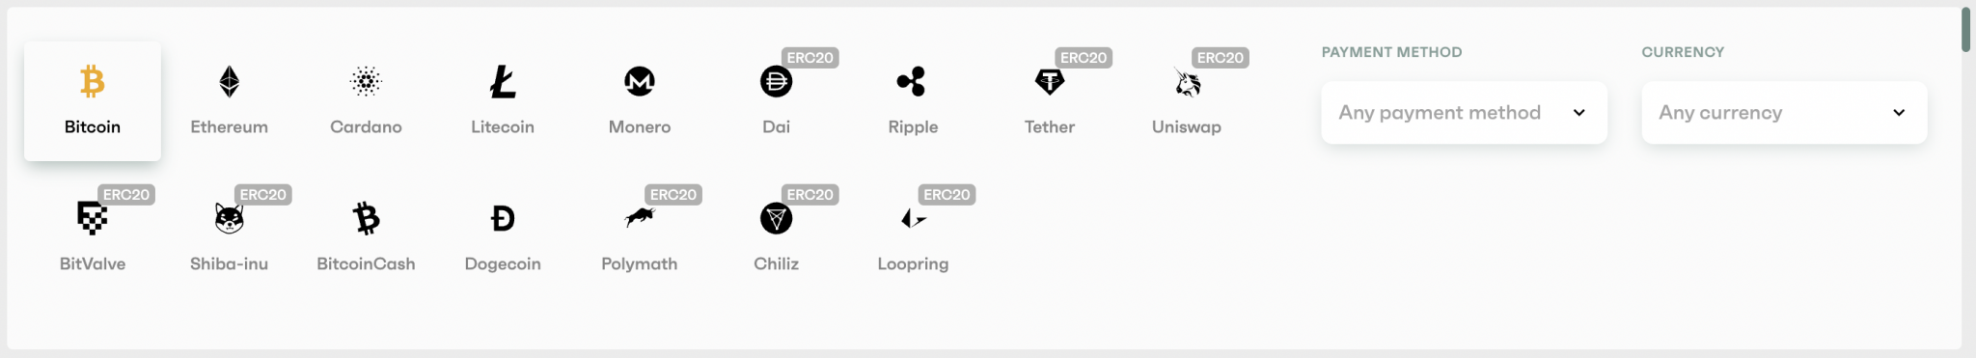Select the Dai ERC20 icon
1976x358 pixels.
pyautogui.click(x=776, y=82)
